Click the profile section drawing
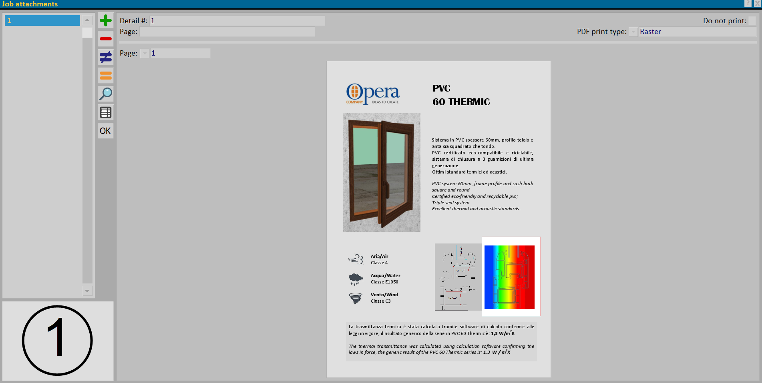This screenshot has width=762, height=383. 458,277
